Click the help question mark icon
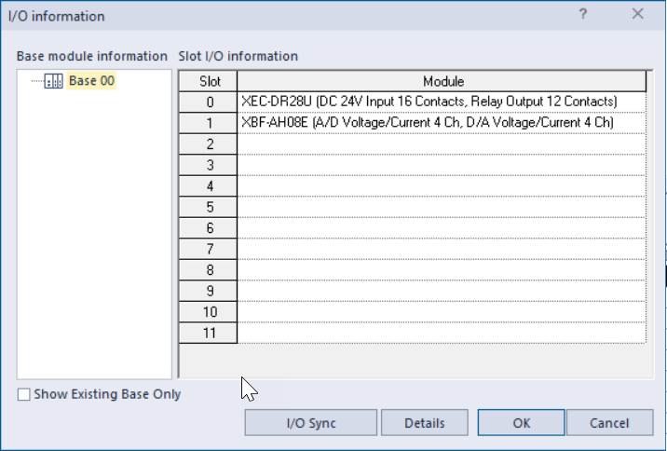This screenshot has height=451, width=667. 583,14
